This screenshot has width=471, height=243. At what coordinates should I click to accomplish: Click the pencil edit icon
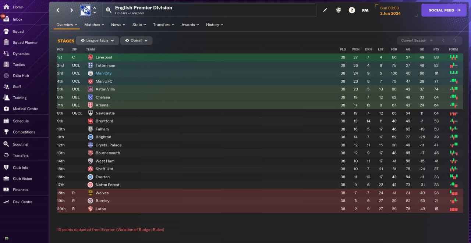[x=325, y=10]
